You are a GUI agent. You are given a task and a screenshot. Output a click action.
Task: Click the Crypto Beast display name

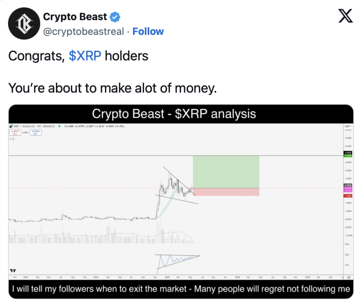(x=75, y=17)
